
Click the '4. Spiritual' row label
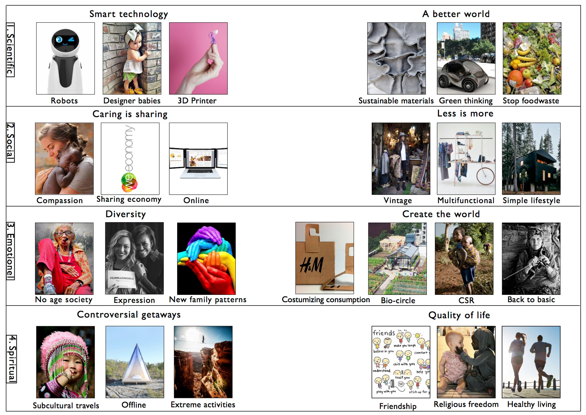click(x=12, y=359)
